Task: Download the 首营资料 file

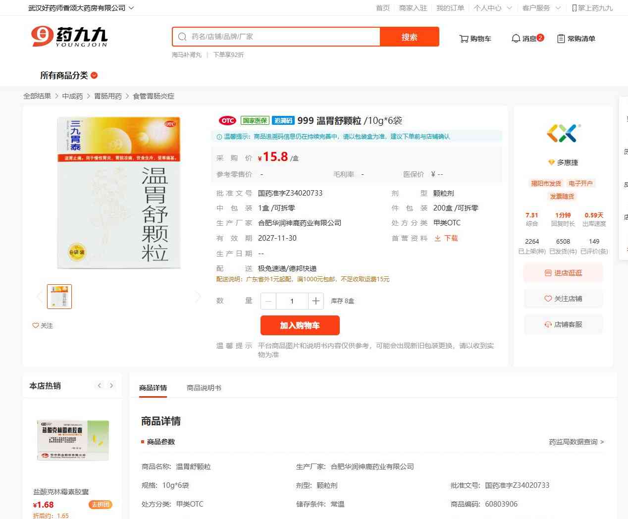Action: coord(446,238)
